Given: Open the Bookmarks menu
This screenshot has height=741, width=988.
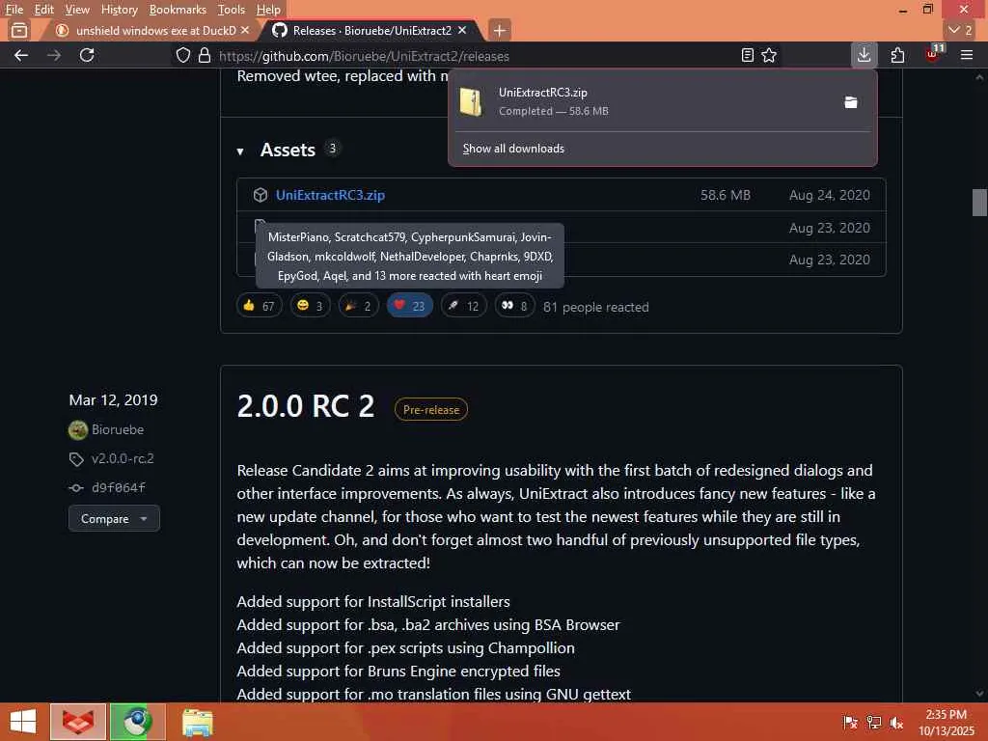Looking at the screenshot, I should [178, 10].
